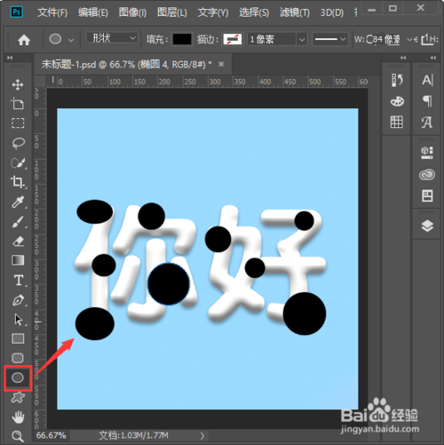Open the 滤镜(T) menu

295,12
